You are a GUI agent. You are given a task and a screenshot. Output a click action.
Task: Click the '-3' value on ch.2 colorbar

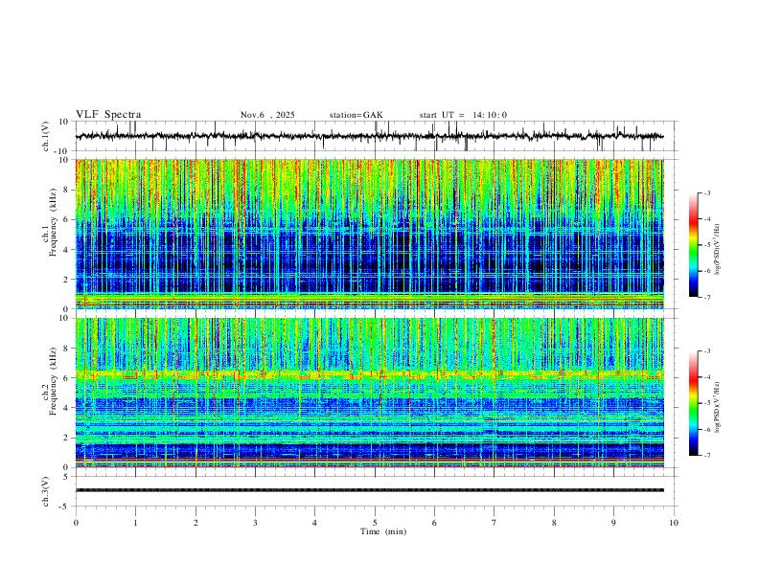pos(707,351)
